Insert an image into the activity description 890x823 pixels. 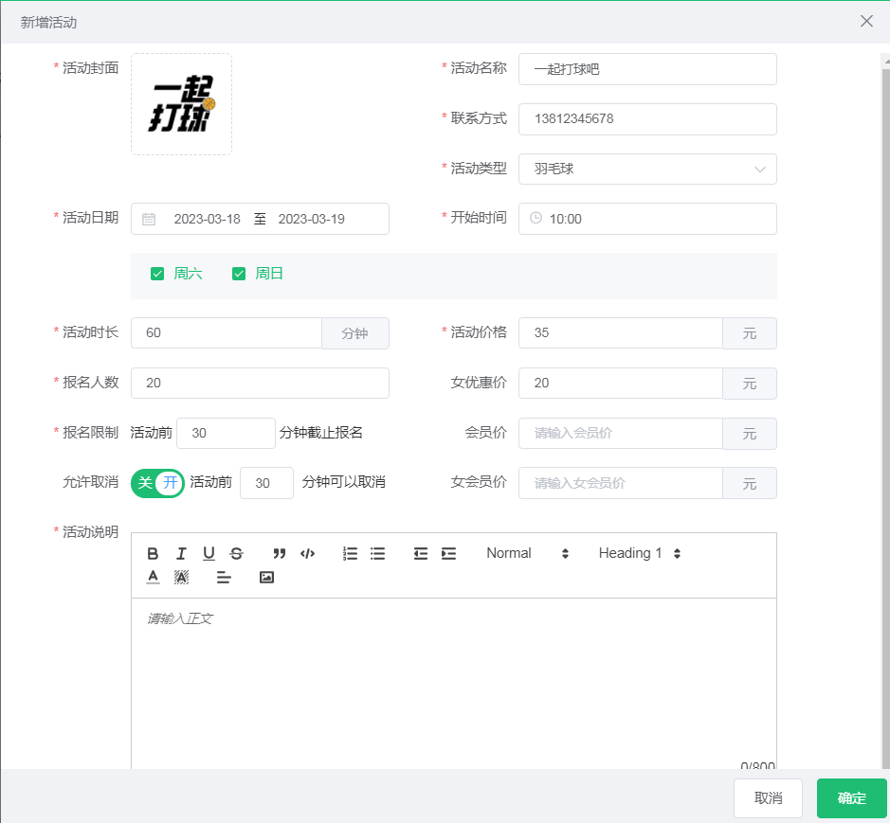(x=266, y=577)
